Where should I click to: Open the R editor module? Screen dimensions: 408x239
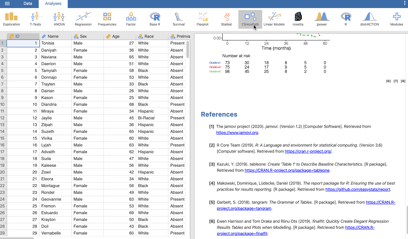click(x=346, y=19)
